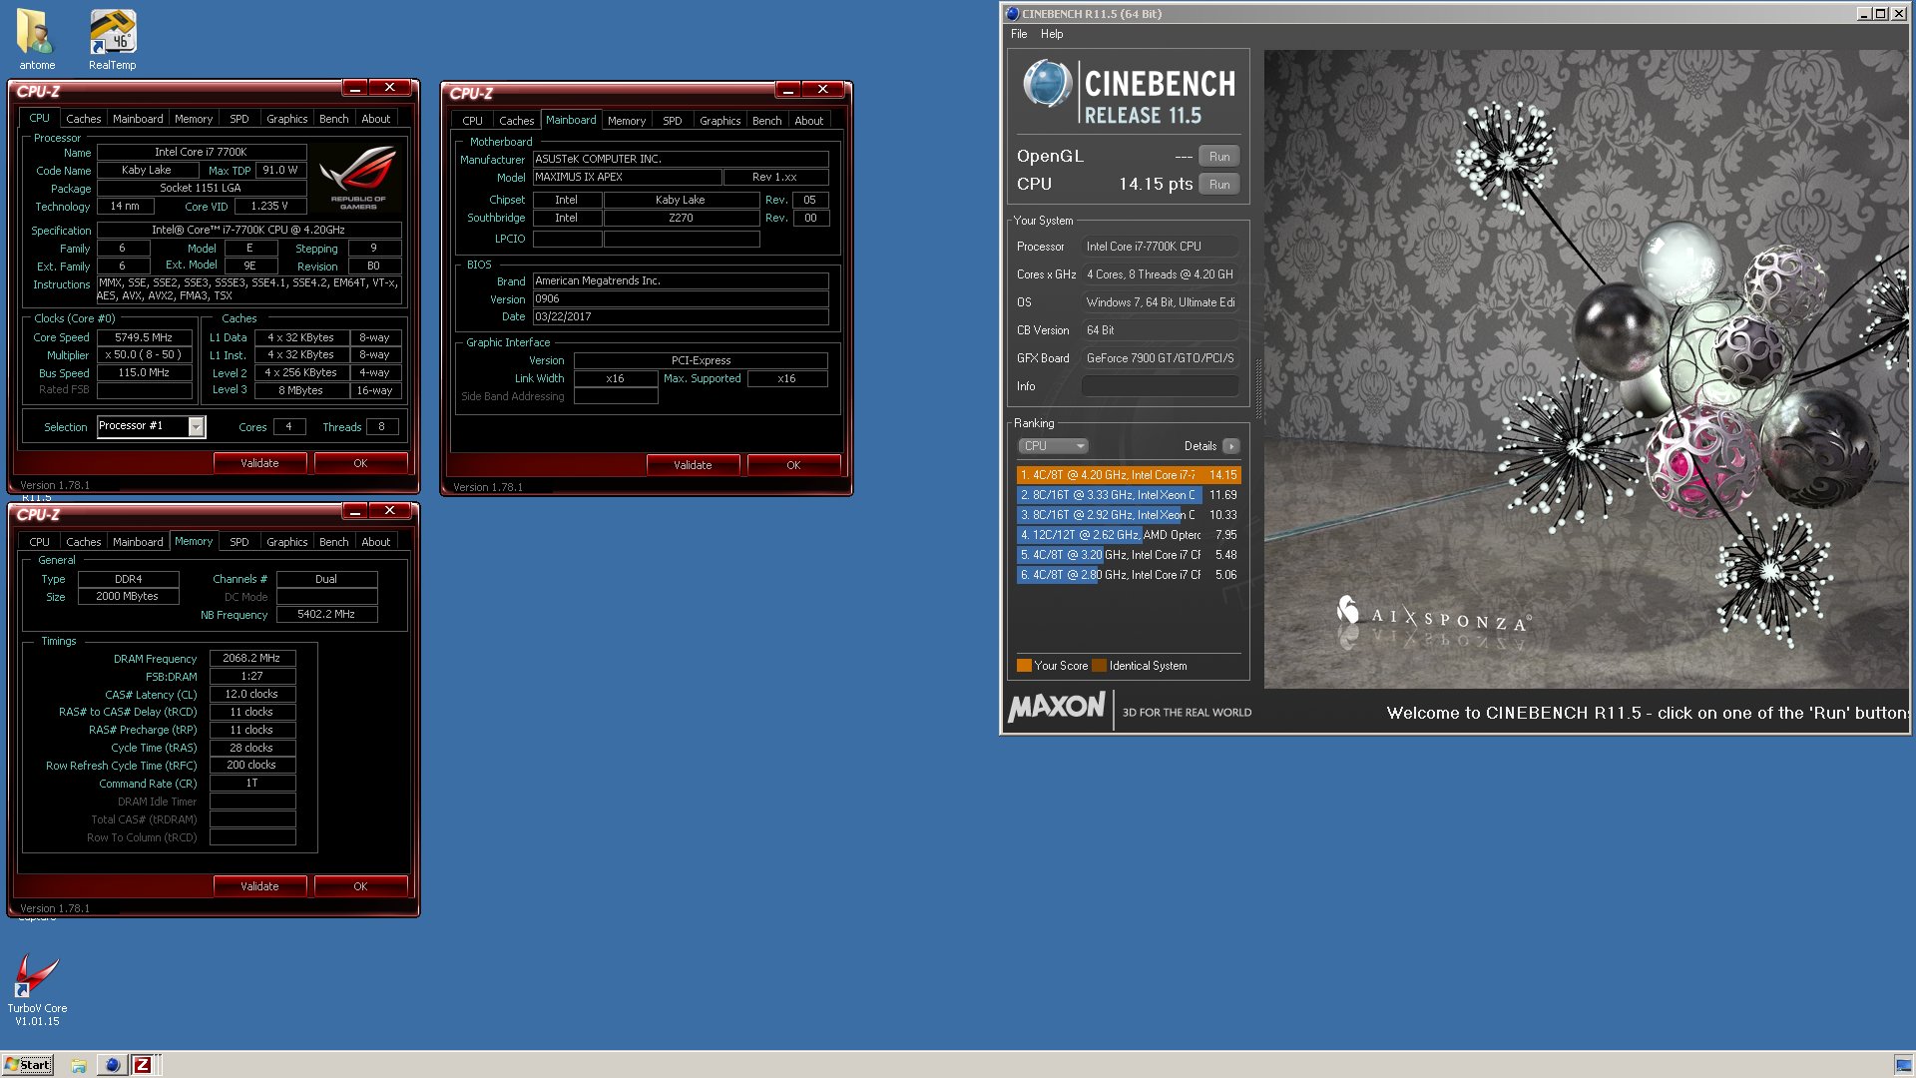The image size is (1916, 1078).
Task: Click the Processor field in Cinebench
Action: pos(1160,247)
